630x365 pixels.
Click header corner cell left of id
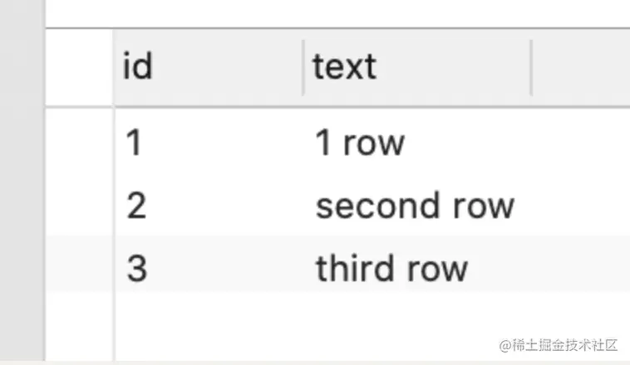pyautogui.click(x=79, y=67)
